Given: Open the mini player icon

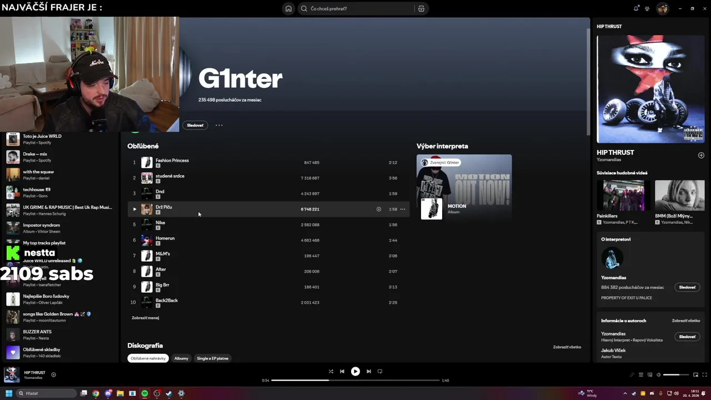Looking at the screenshot, I should point(695,375).
